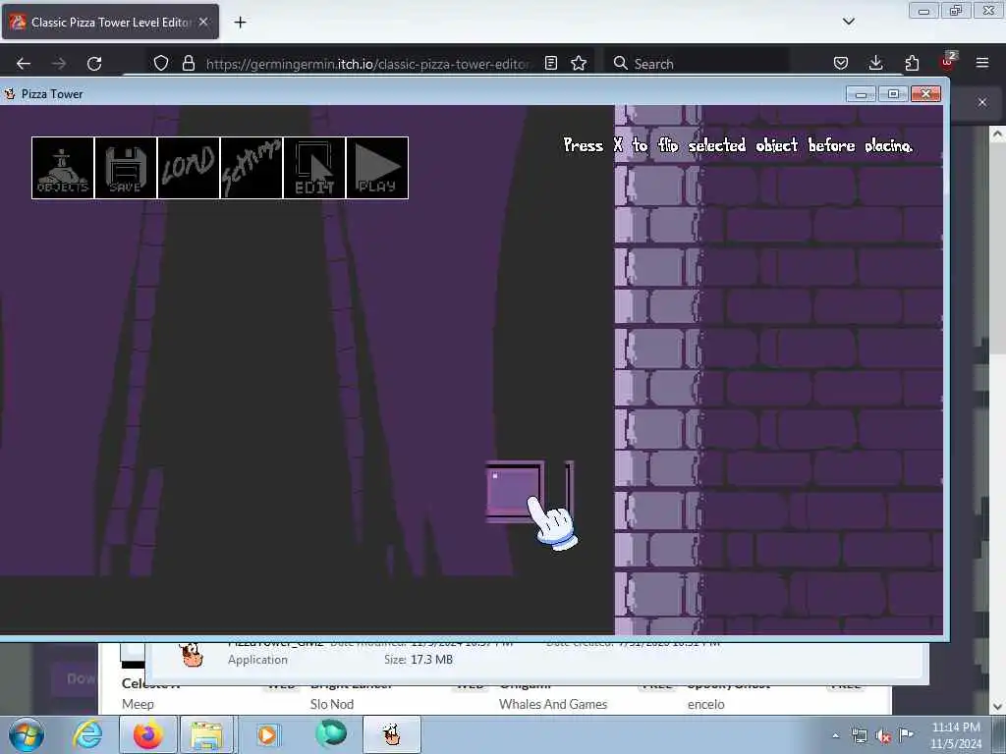Screen dimensions: 1006x754
Task: Click the page scrollbar down arrow
Action: coord(997,707)
